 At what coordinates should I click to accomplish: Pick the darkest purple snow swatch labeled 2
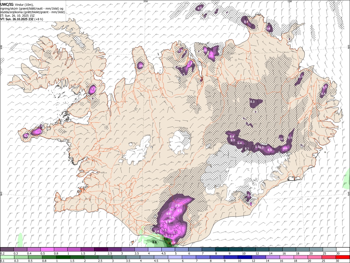[101, 250]
